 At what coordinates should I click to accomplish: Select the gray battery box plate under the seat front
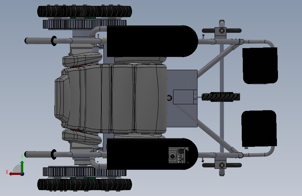pyautogui.click(x=182, y=98)
